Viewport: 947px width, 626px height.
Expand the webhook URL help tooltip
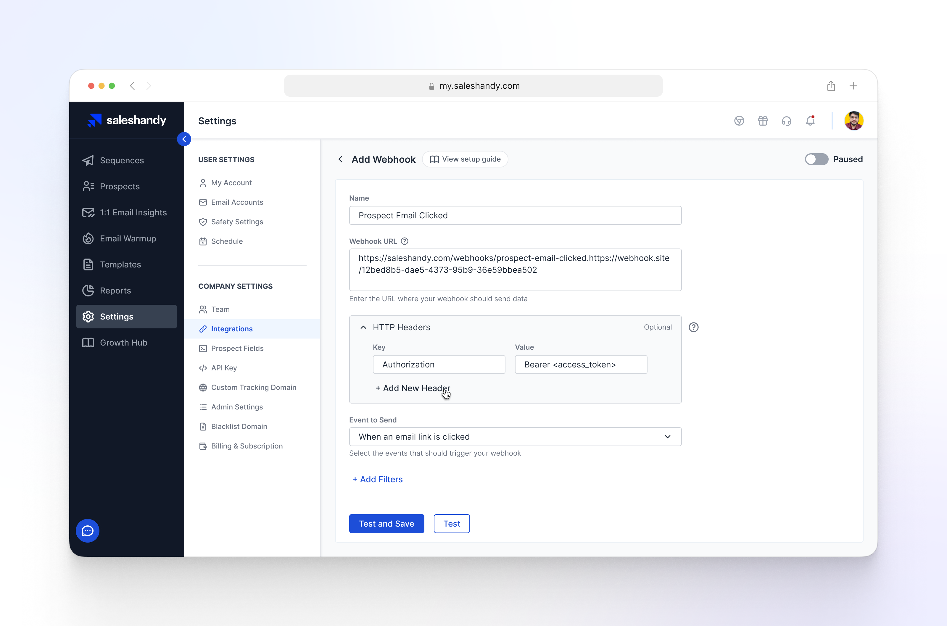coord(405,241)
